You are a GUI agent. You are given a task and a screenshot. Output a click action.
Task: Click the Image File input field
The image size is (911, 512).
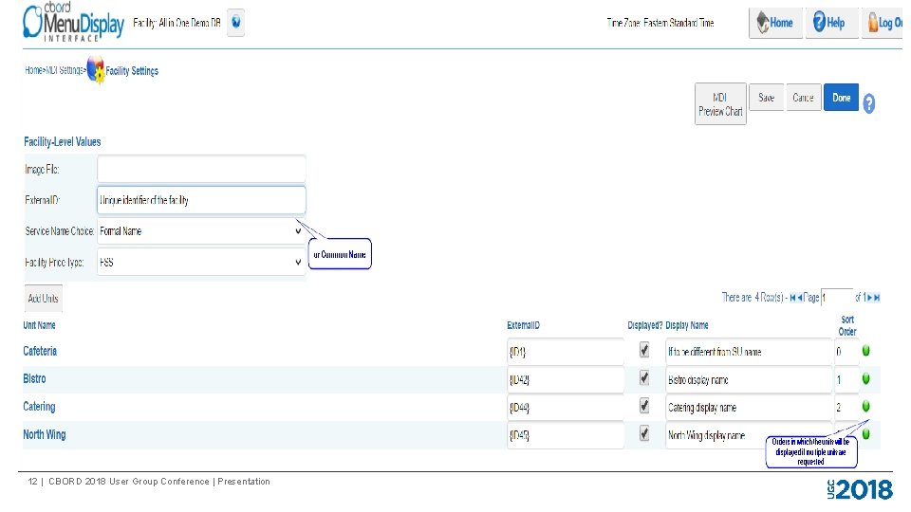(x=201, y=169)
